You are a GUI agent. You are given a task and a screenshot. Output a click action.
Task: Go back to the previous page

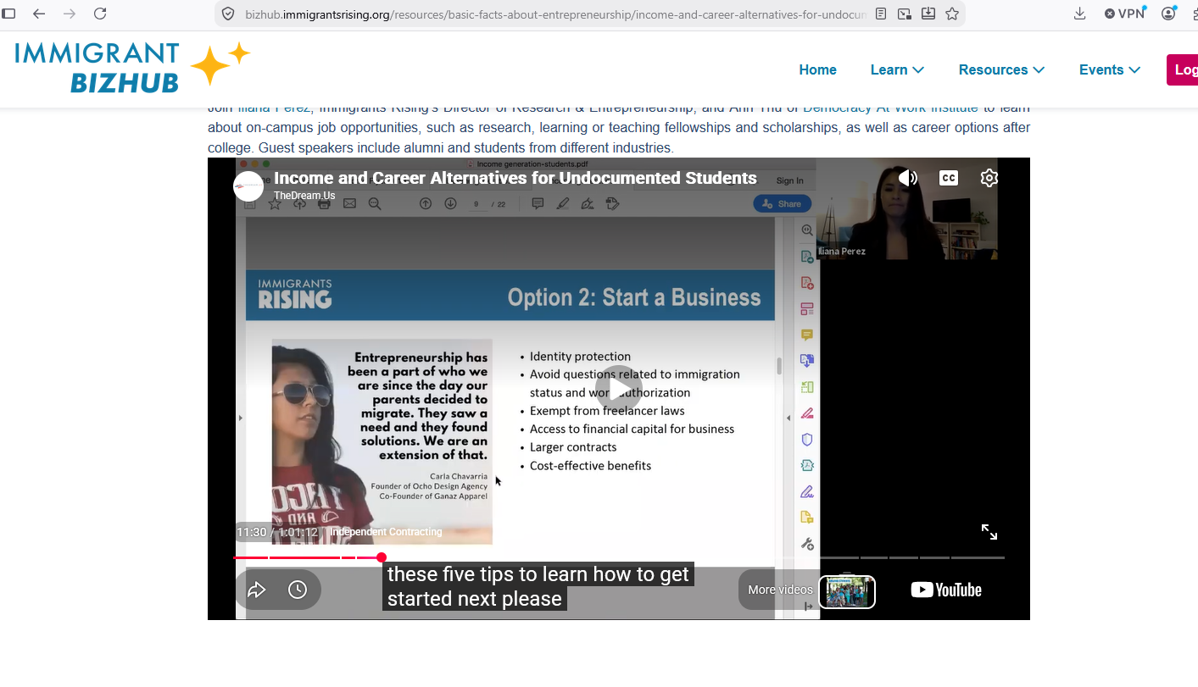(x=39, y=14)
